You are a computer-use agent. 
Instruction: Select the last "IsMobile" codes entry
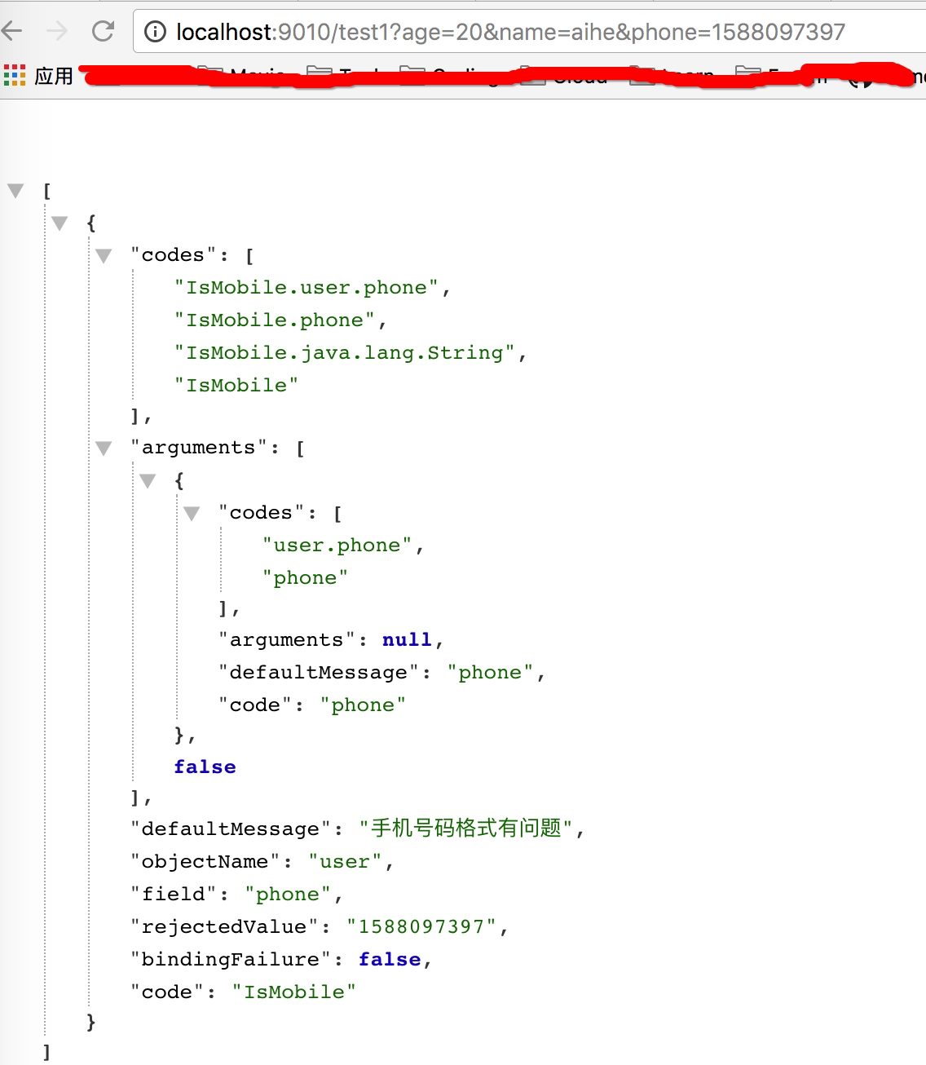tap(236, 386)
